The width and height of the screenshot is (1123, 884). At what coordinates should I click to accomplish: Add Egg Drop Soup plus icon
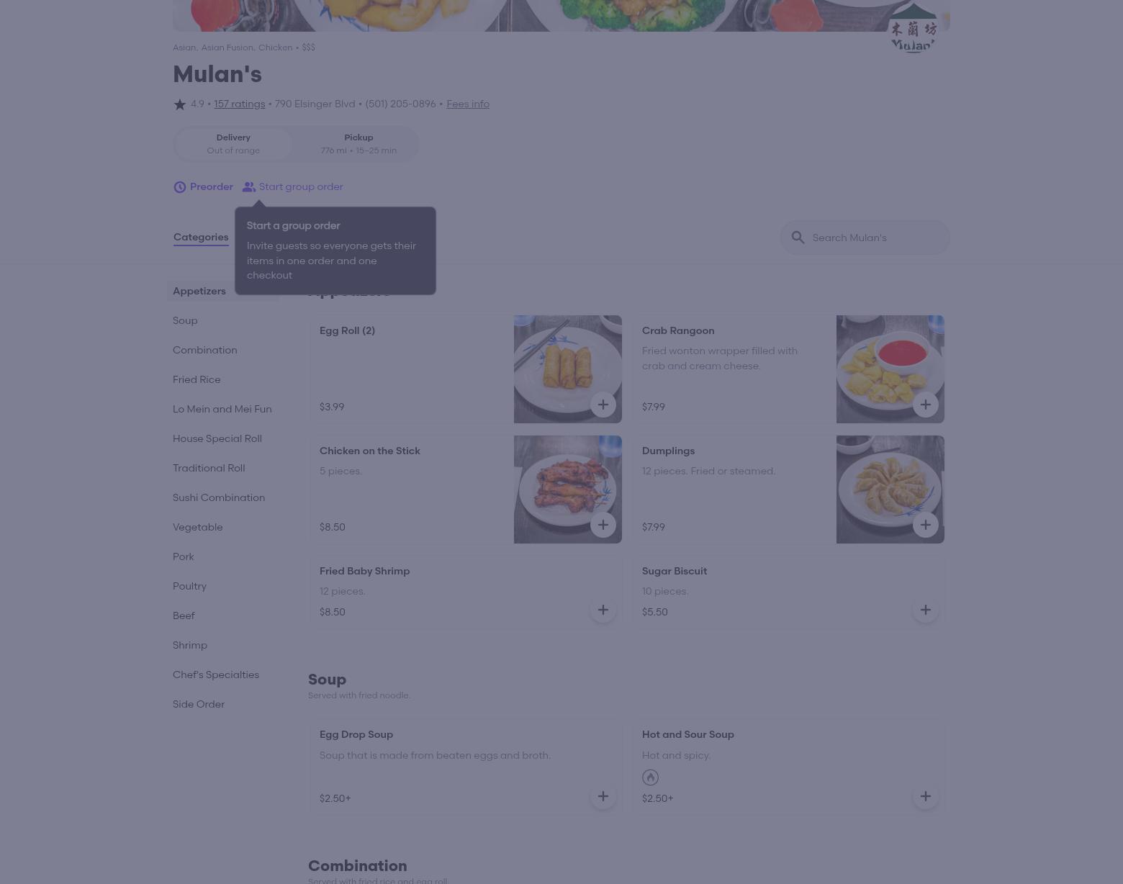click(603, 796)
